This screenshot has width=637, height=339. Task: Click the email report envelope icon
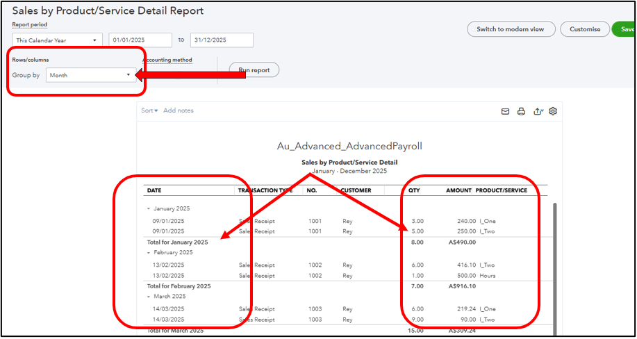coord(505,111)
